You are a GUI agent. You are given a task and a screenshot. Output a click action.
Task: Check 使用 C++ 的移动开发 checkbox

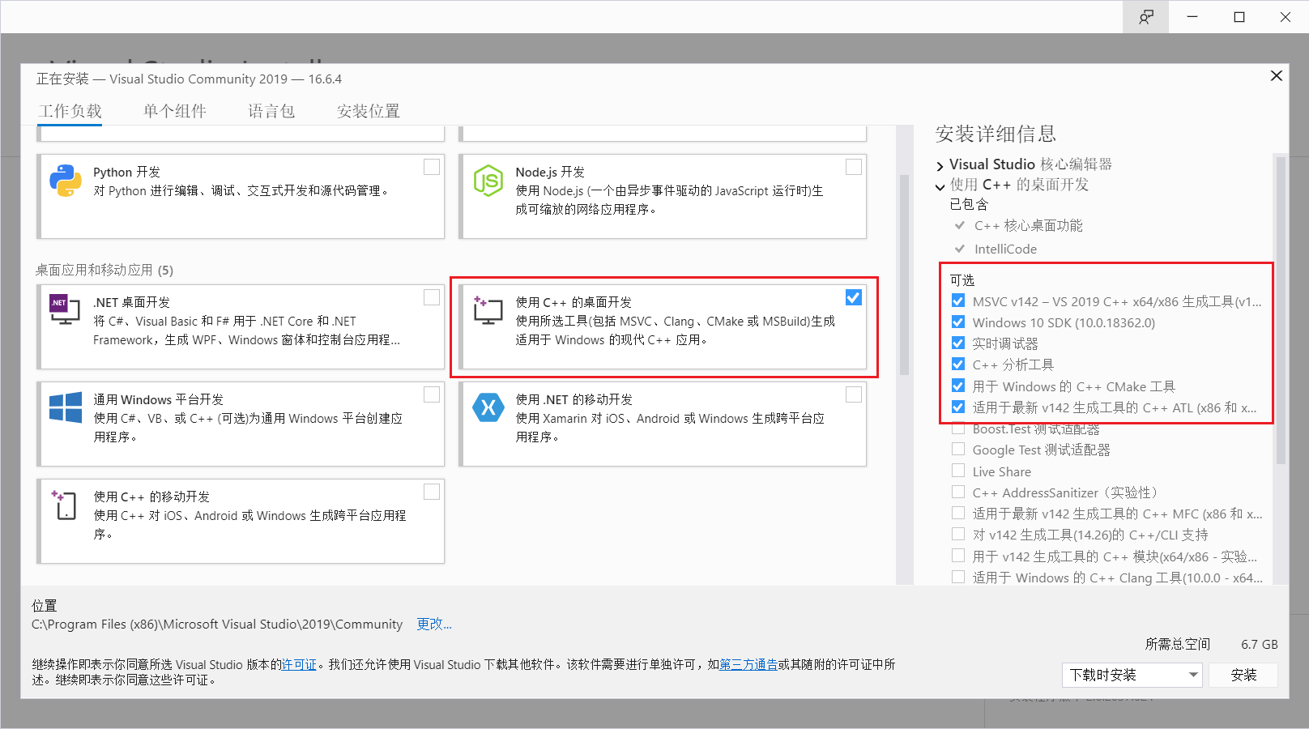pos(432,492)
